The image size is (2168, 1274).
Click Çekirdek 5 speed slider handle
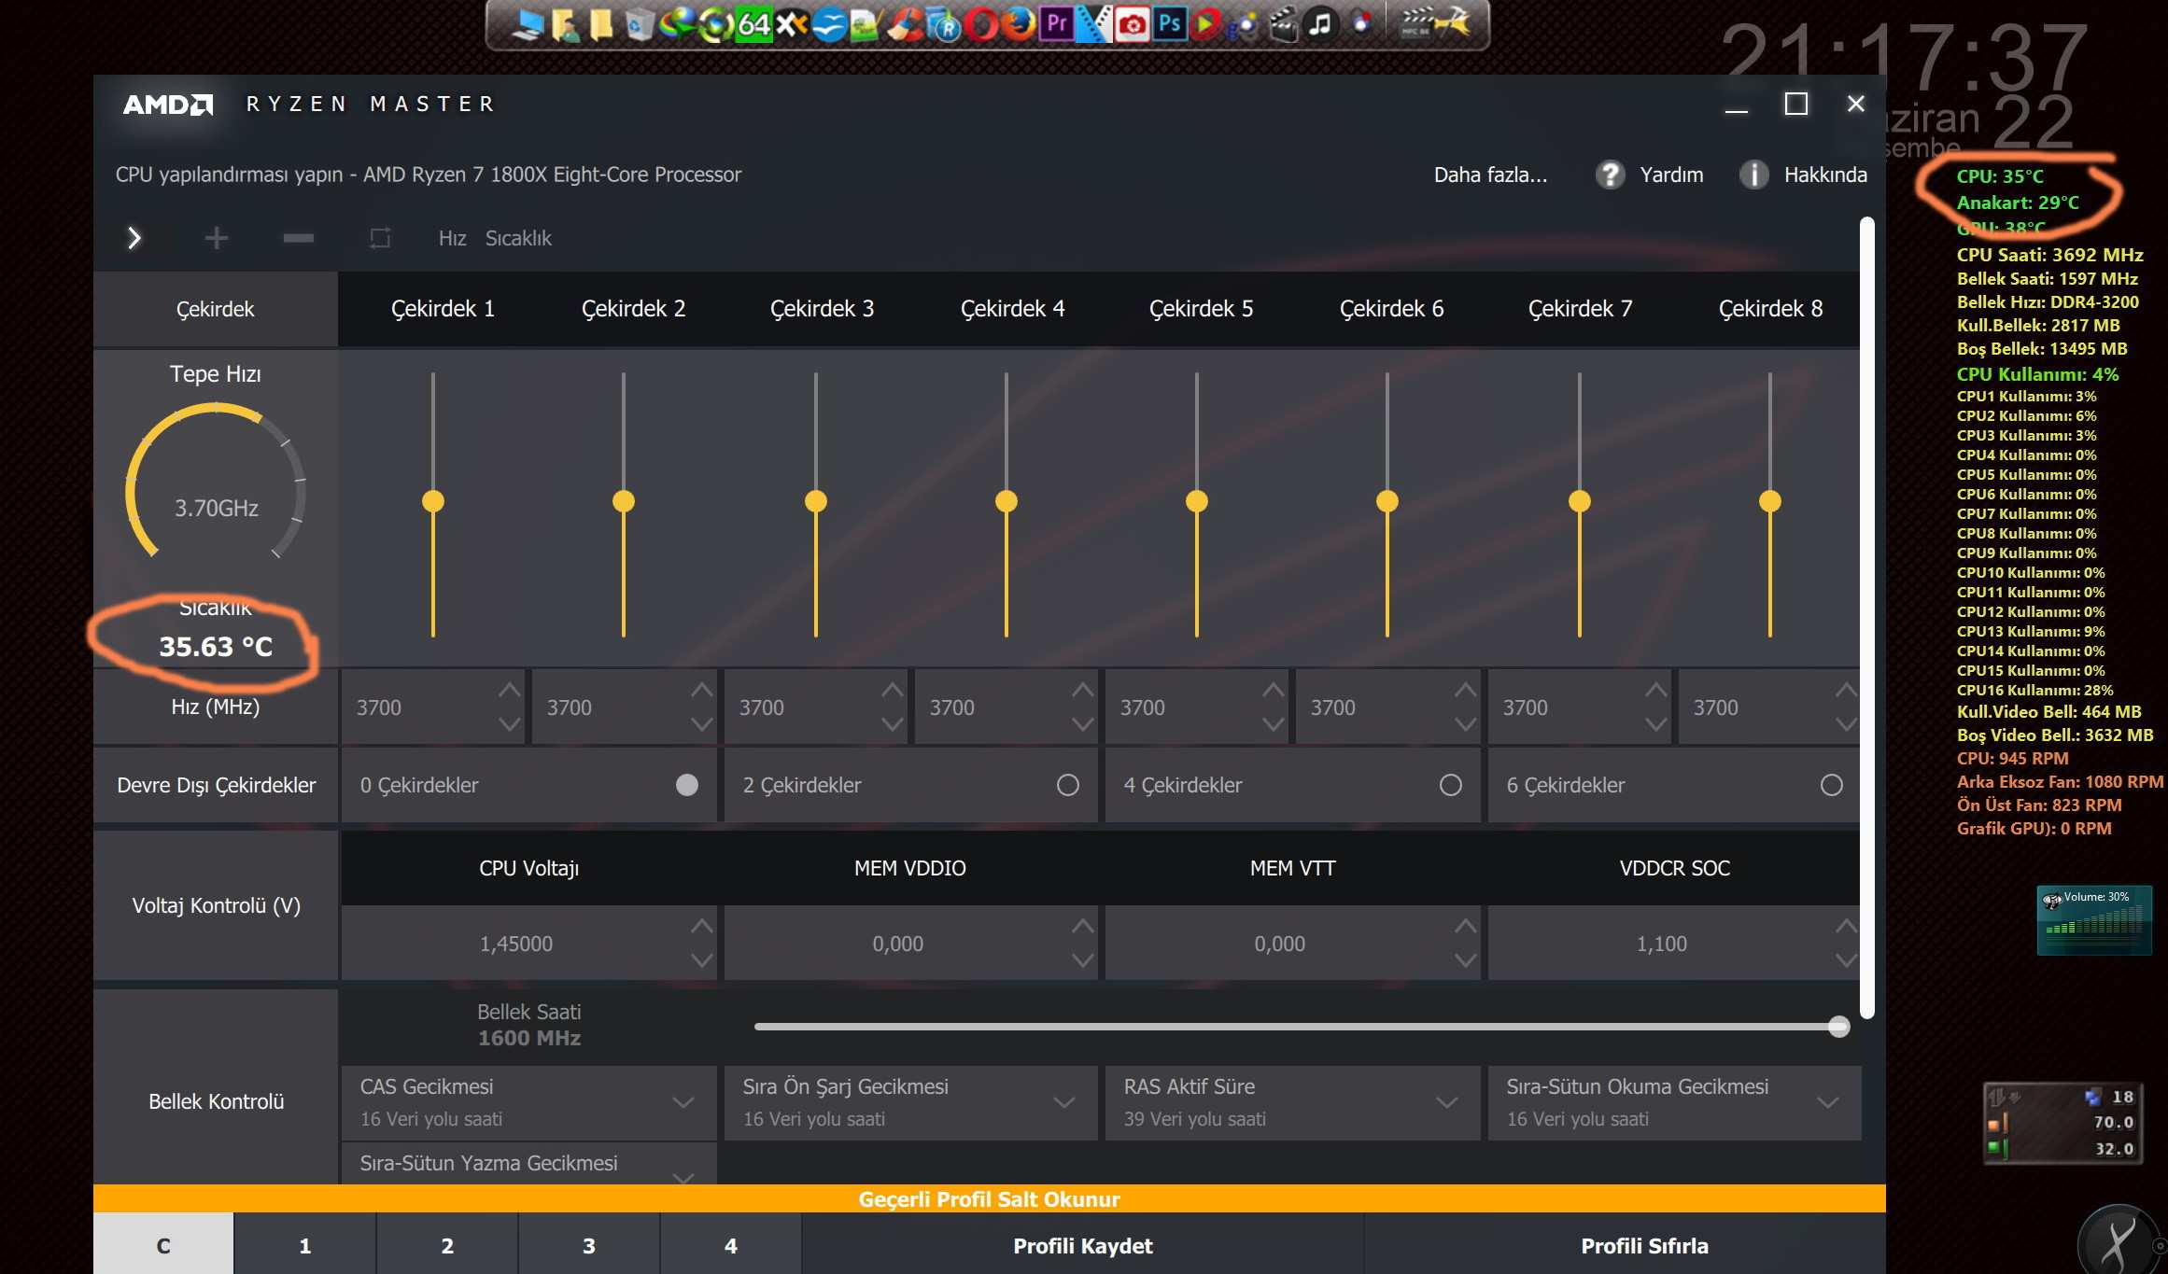1197,501
